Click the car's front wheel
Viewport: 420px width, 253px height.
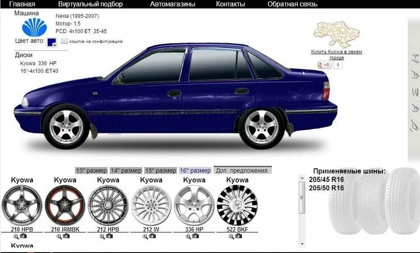point(66,127)
